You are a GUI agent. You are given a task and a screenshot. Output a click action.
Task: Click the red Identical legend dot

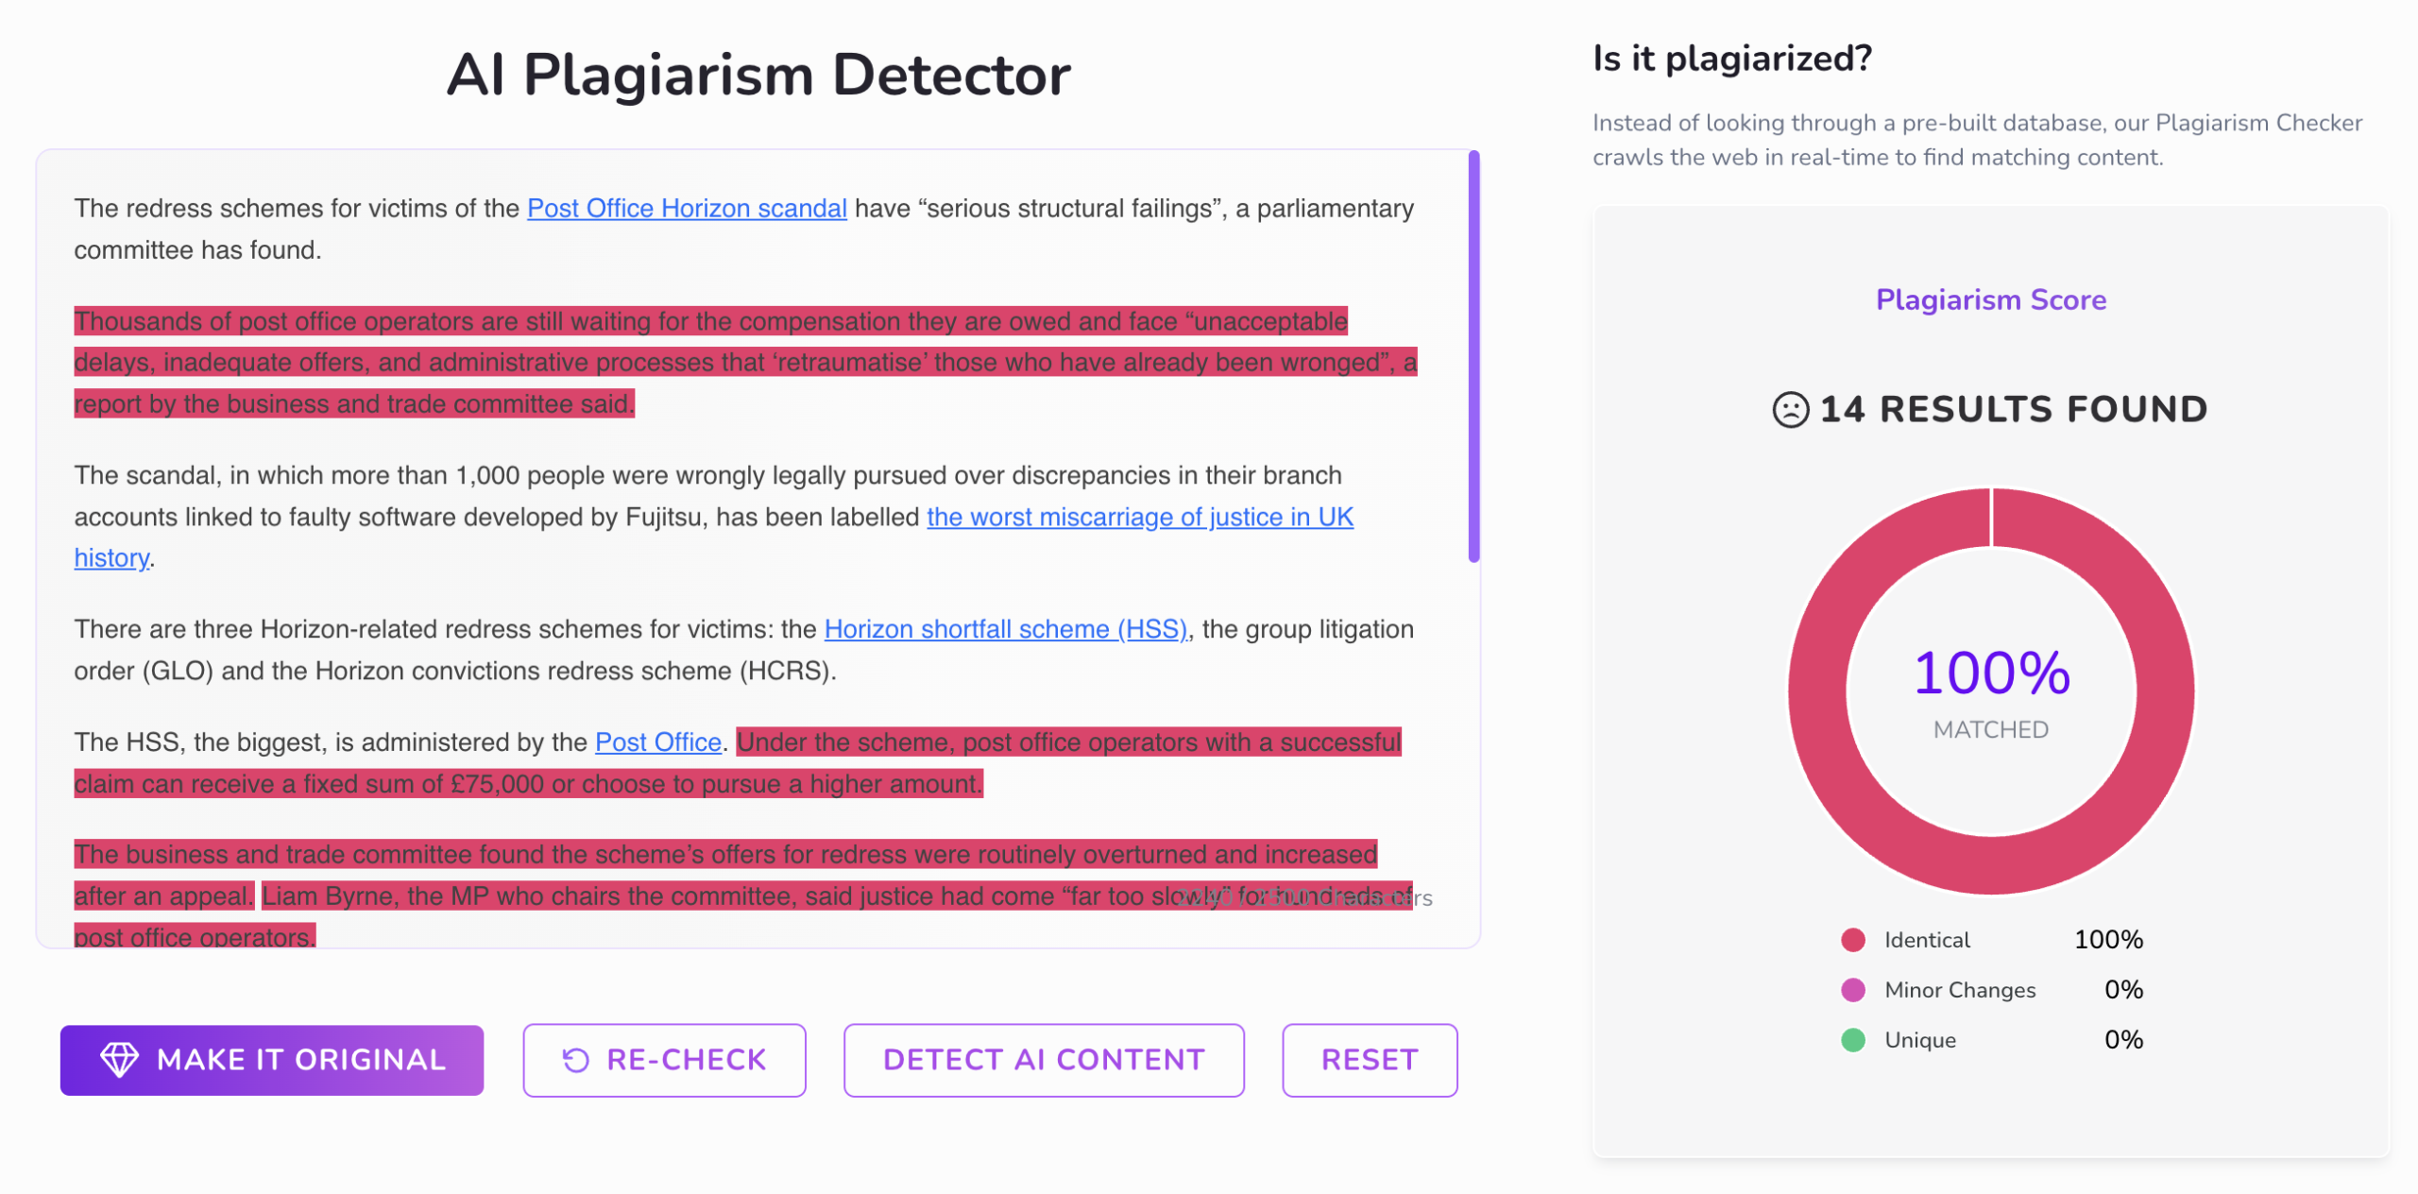tap(1853, 940)
